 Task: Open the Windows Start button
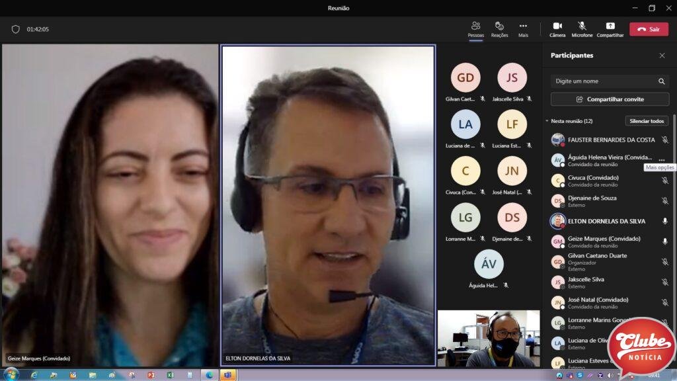click(x=11, y=374)
